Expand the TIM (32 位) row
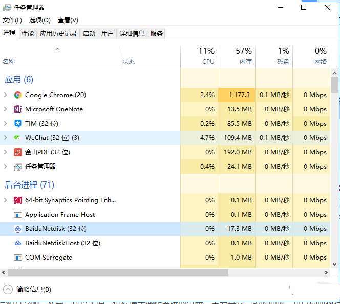The image size is (340, 304). 6,123
